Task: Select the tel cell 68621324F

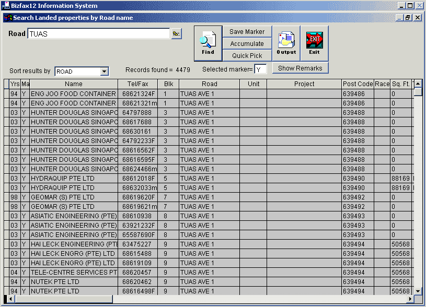Action: (x=138, y=94)
